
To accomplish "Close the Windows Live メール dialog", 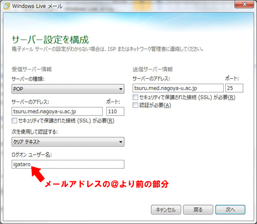I will pyautogui.click(x=244, y=4).
